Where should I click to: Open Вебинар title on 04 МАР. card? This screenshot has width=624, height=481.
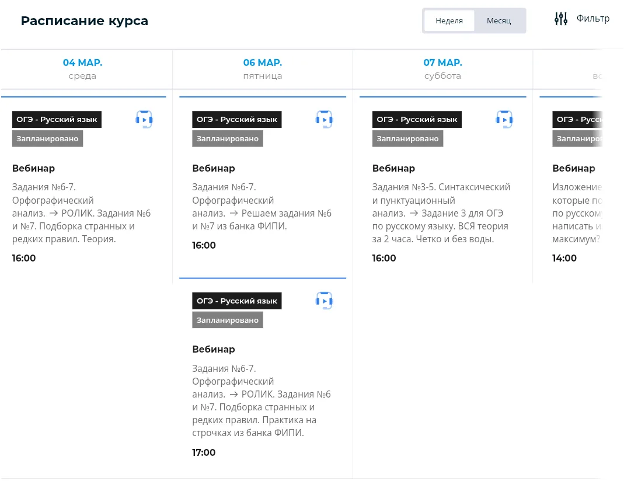coord(33,168)
